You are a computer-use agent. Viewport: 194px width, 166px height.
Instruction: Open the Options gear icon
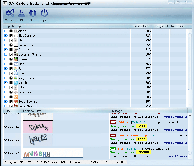click(x=10, y=13)
